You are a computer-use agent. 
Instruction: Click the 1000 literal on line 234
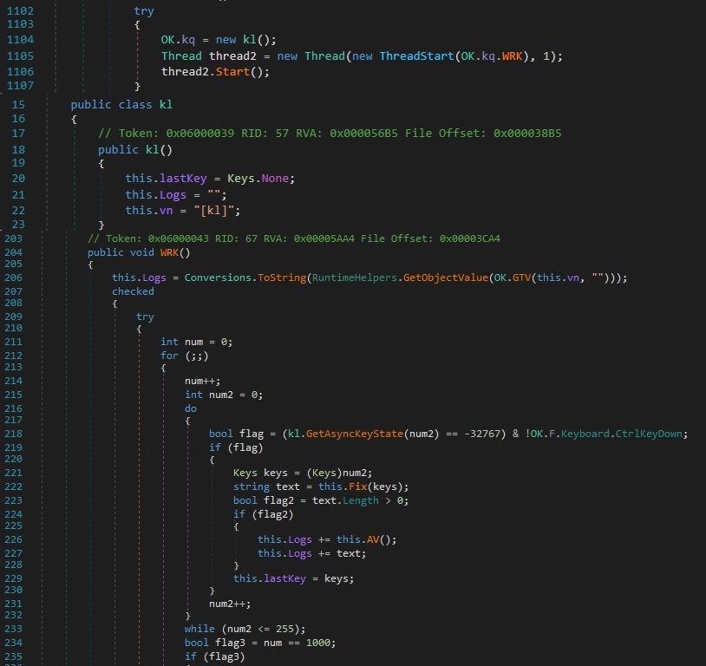(318, 643)
